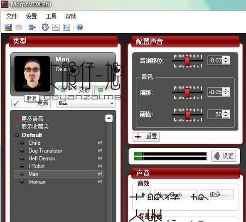Increase the strength value 50 with the up arrow

pos(226,112)
